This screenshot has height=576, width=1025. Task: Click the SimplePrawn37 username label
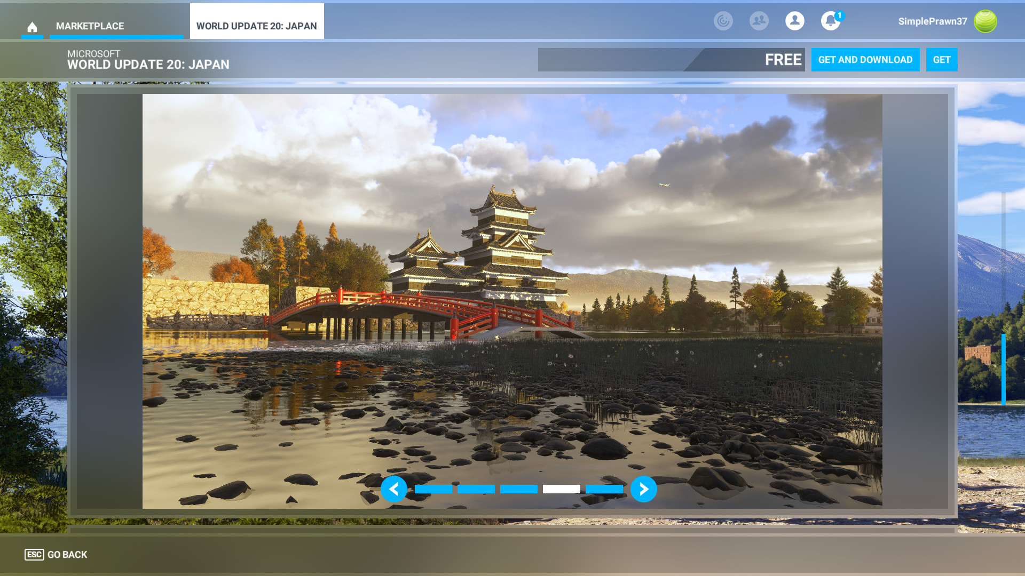coord(932,21)
